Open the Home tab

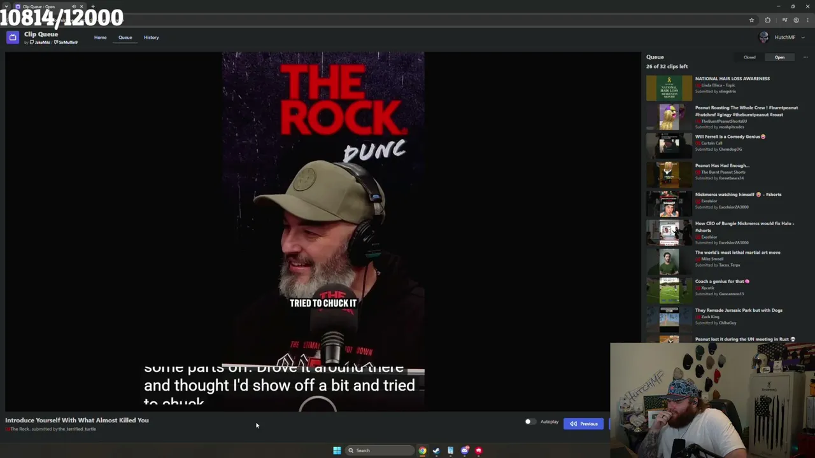[x=101, y=38]
